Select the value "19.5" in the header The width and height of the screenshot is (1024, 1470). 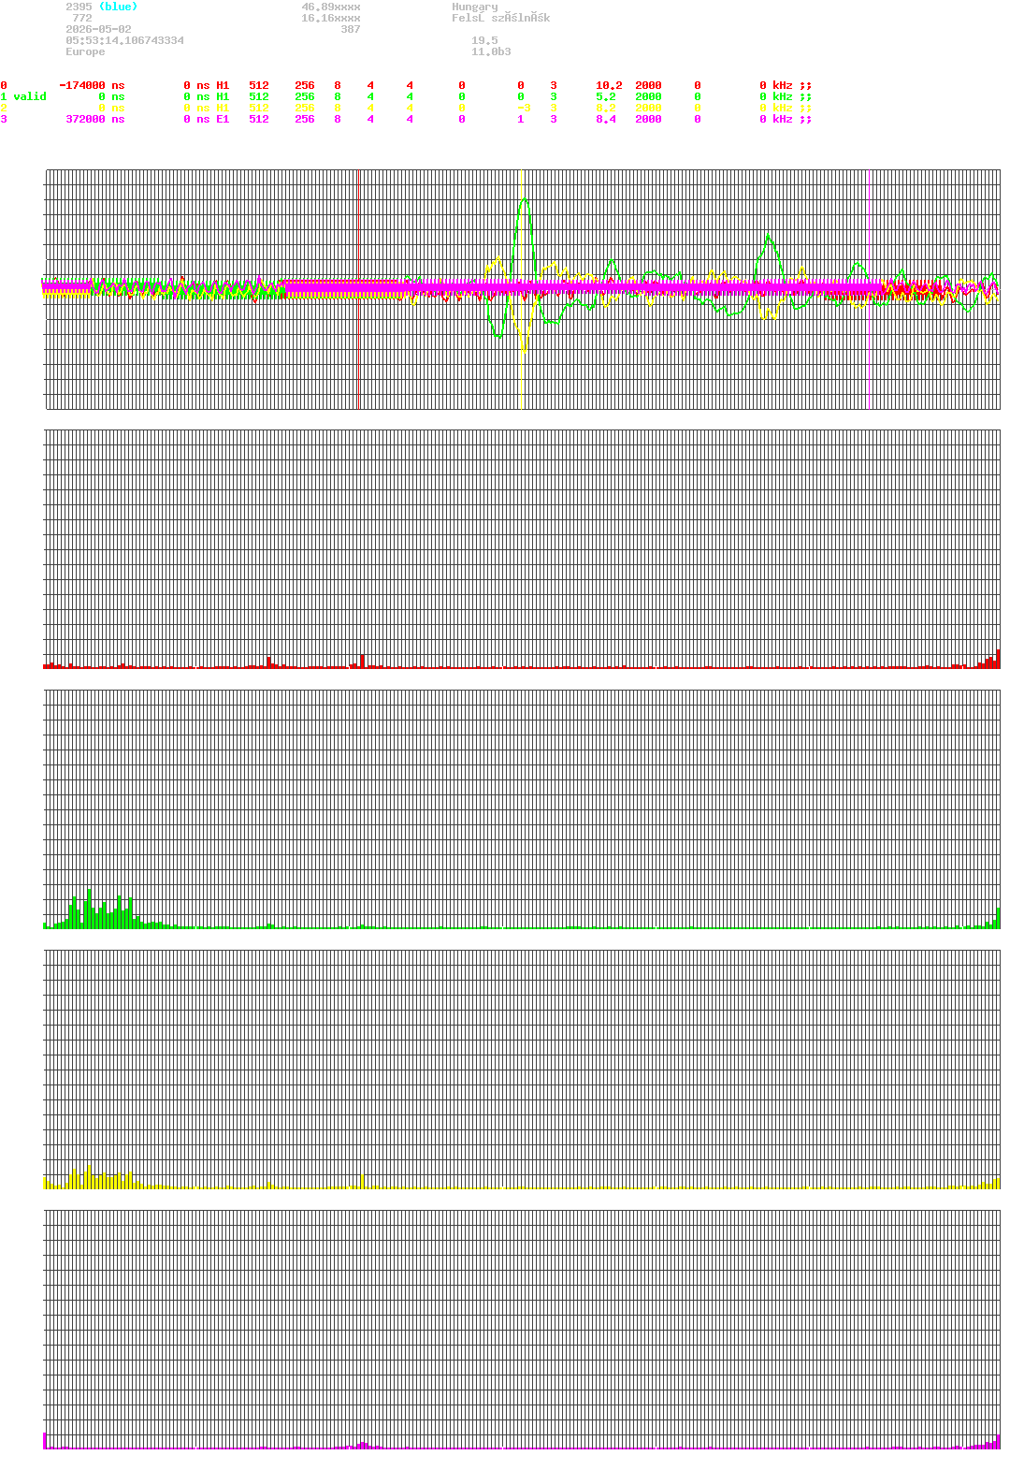(x=484, y=40)
